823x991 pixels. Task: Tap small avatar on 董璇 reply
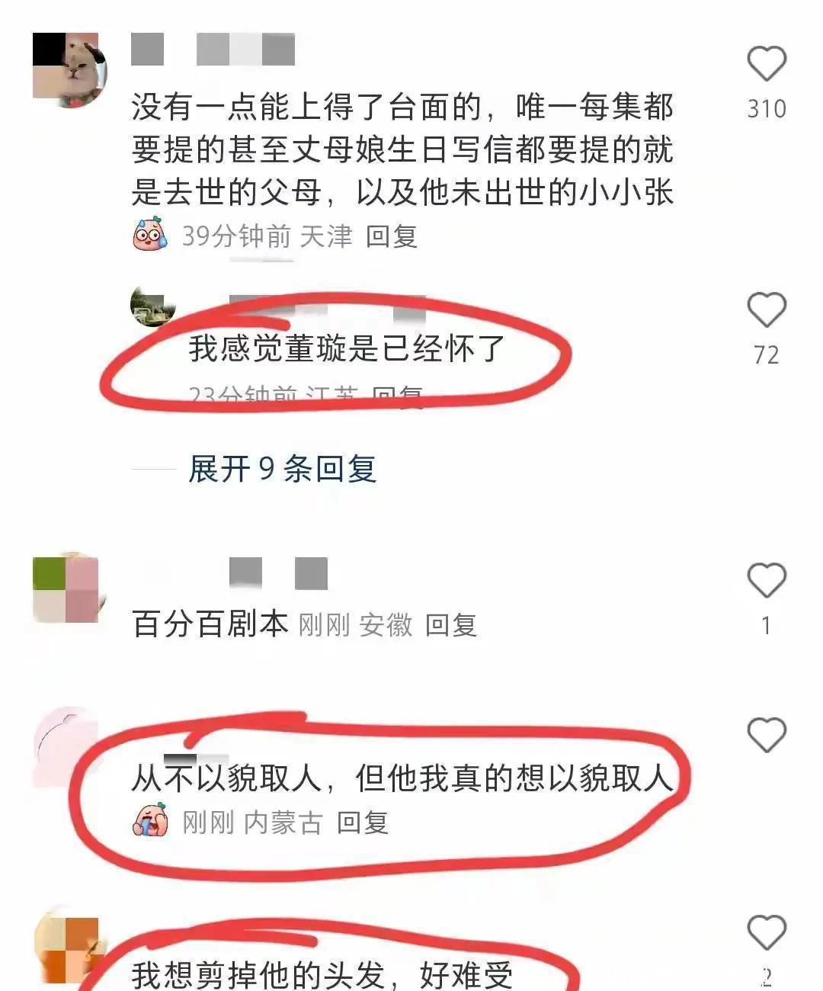click(x=153, y=306)
